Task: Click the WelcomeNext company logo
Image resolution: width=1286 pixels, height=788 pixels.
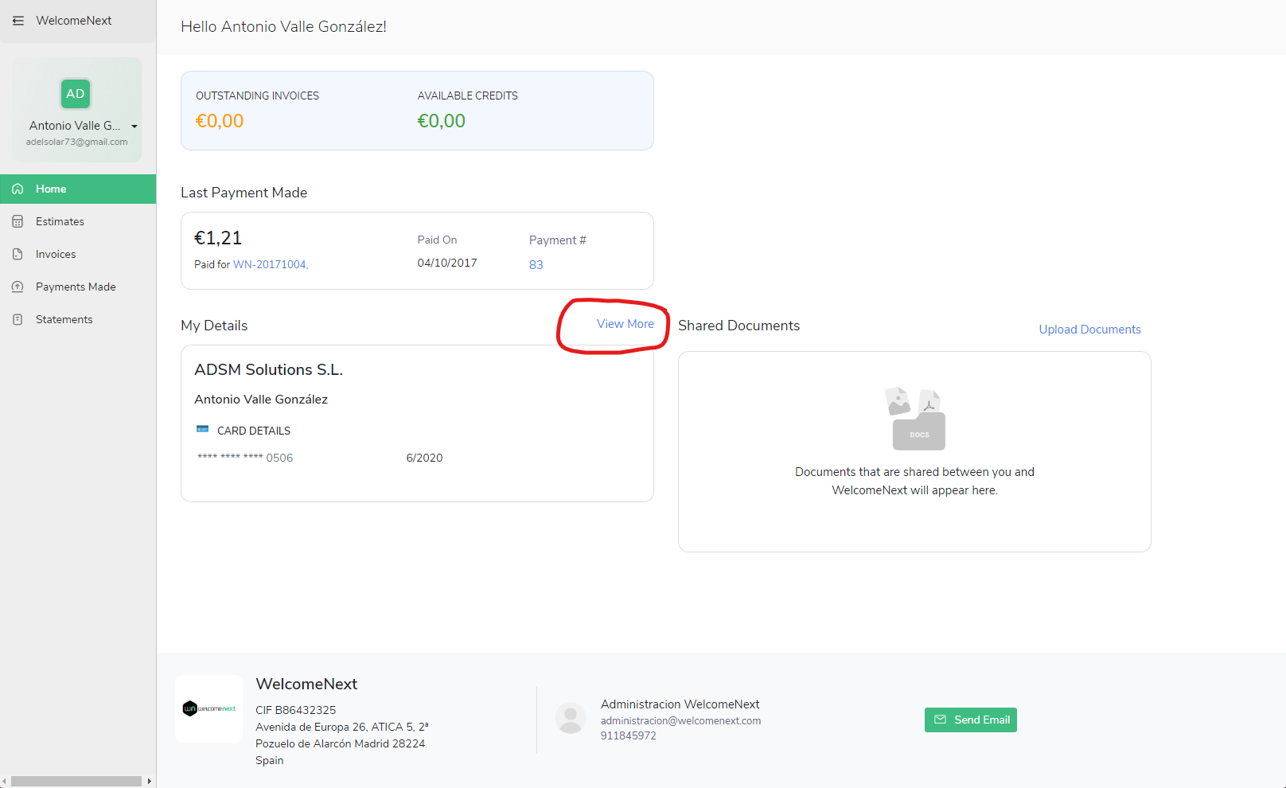Action: click(x=209, y=708)
